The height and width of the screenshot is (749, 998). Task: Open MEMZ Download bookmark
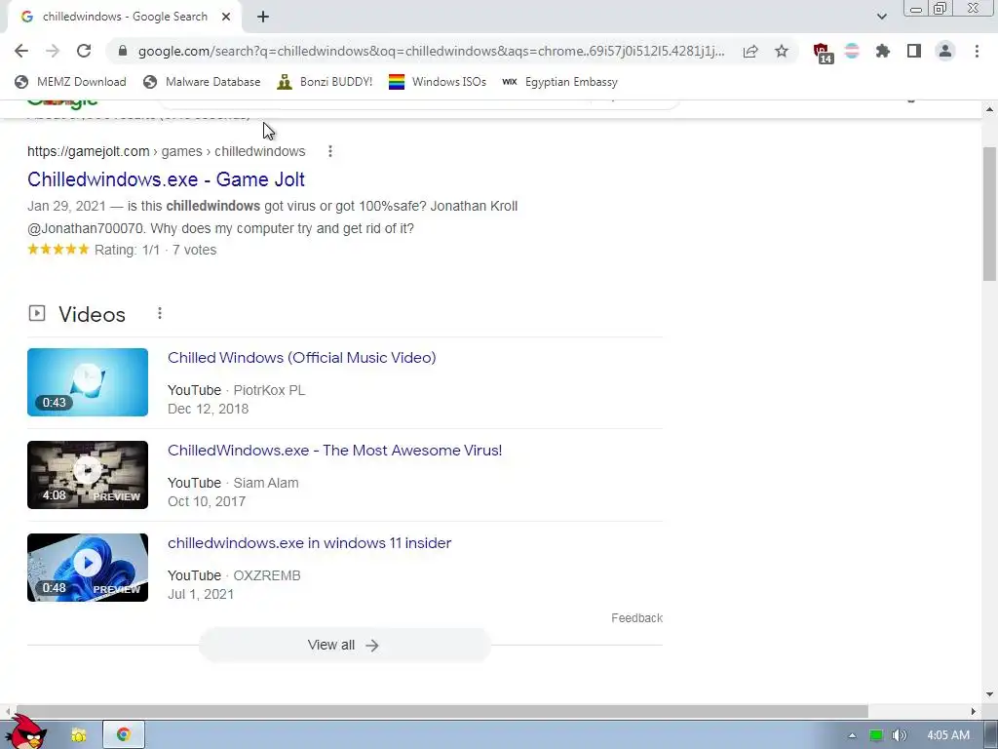click(x=70, y=82)
